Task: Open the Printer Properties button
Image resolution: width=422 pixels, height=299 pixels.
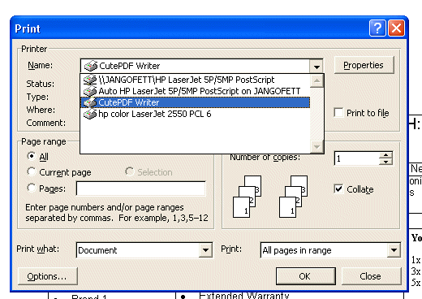Action: 364,65
